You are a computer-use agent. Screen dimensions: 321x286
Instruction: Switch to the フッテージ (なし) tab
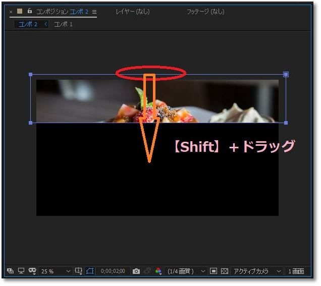(206, 12)
